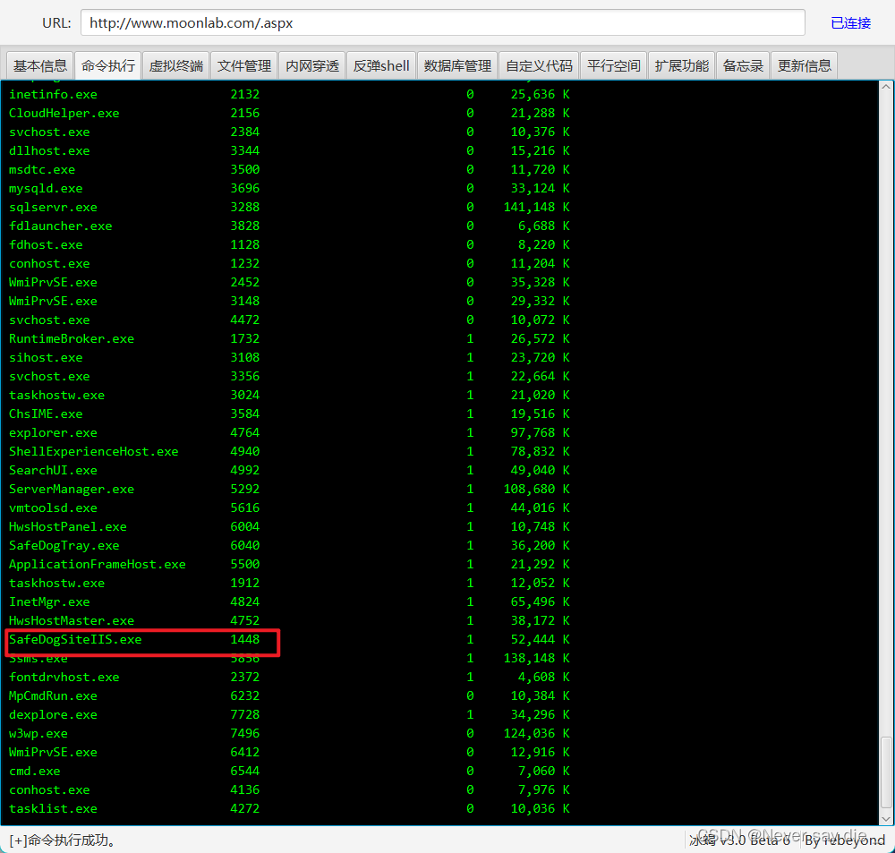Select dexplore.exe process entry
Viewport: 895px width, 853px height.
(53, 715)
